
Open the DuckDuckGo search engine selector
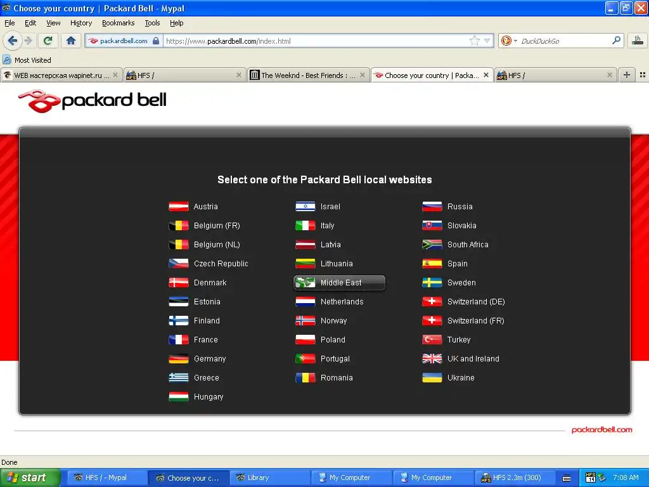pos(509,41)
